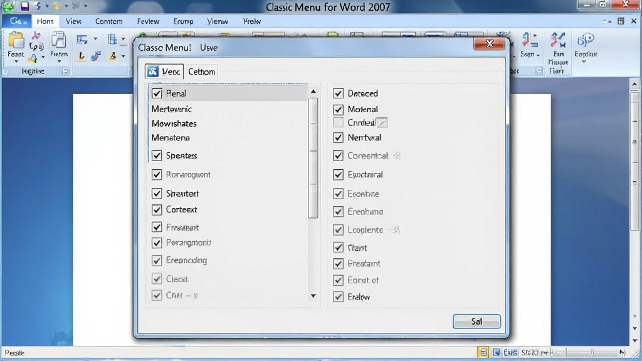This screenshot has height=361, width=642.
Task: Click the Segn sort arrows icon
Action: pos(530,40)
